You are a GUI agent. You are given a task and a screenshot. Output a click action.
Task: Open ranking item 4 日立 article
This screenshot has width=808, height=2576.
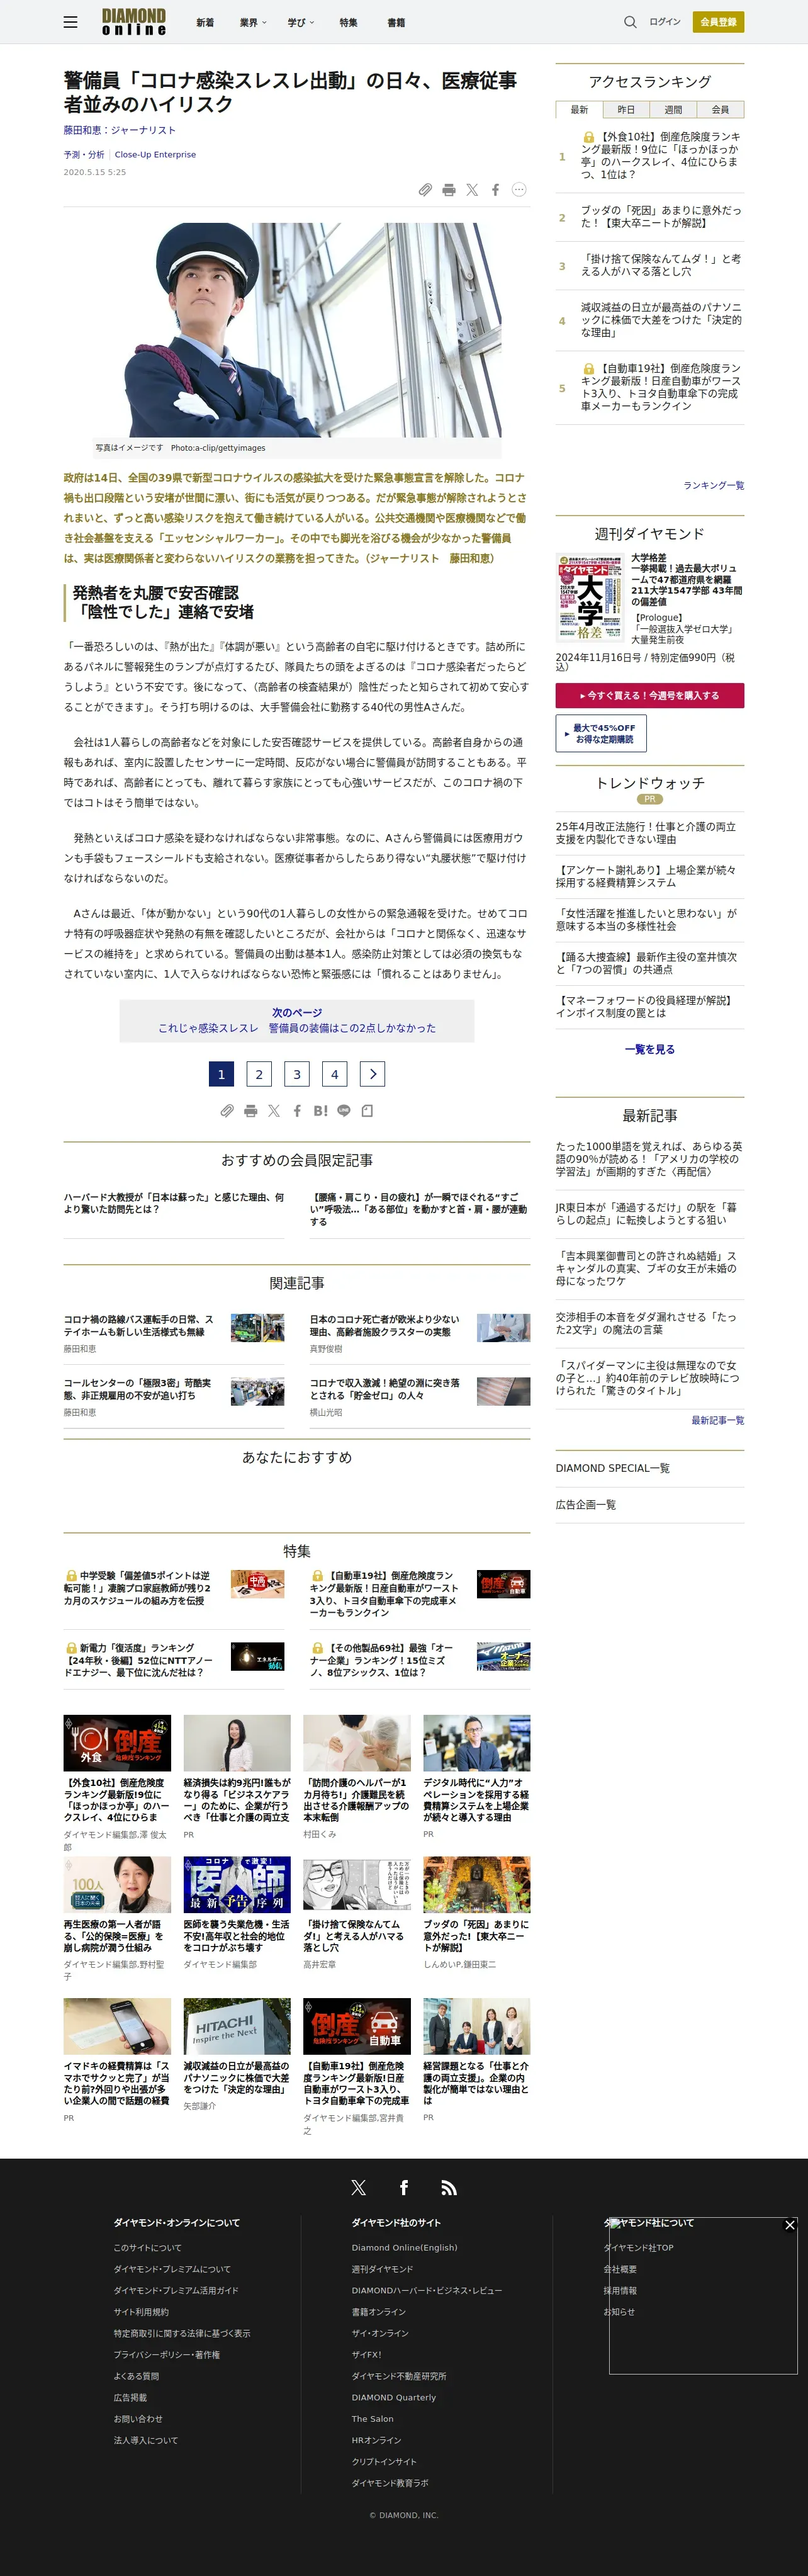tap(661, 320)
